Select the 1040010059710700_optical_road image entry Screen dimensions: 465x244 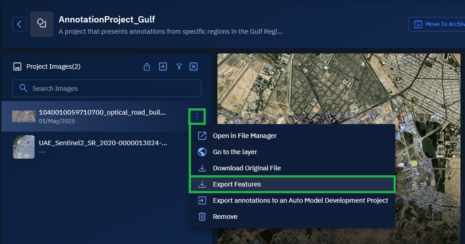[x=102, y=116]
